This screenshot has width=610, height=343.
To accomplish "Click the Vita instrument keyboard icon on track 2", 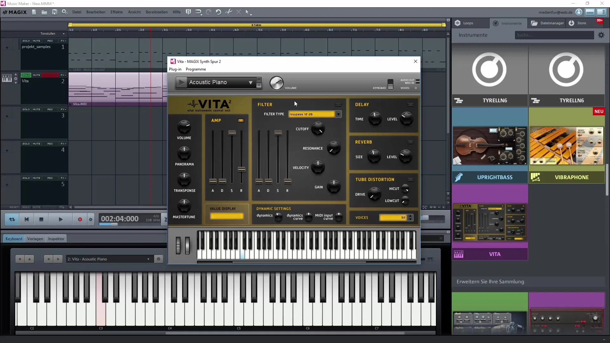I will [7, 78].
